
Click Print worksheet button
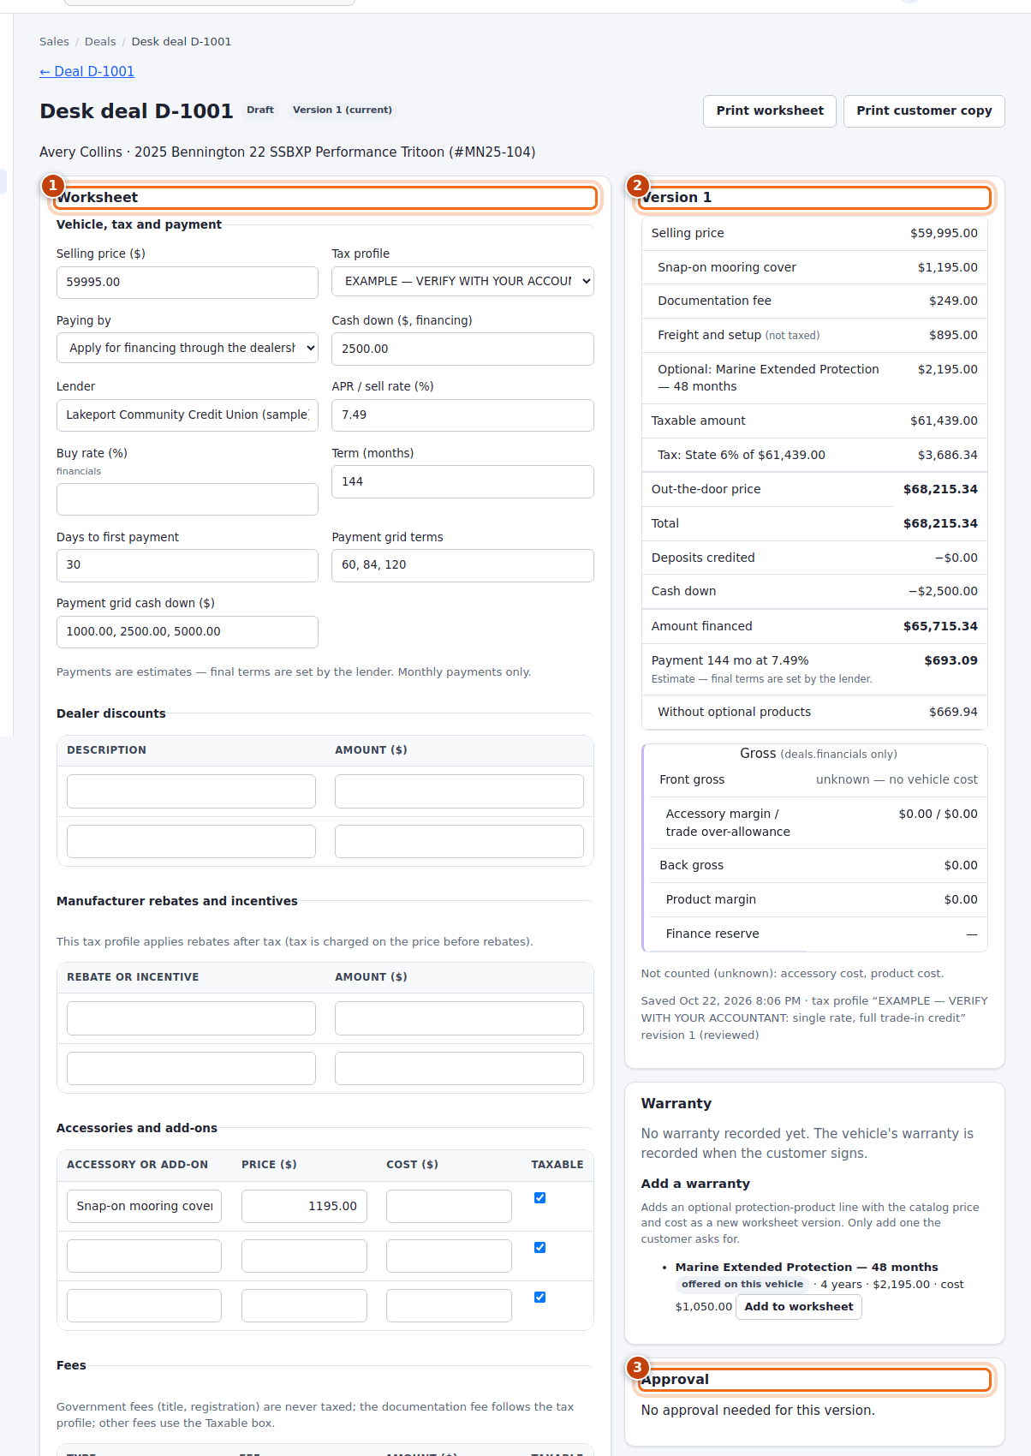pos(770,111)
